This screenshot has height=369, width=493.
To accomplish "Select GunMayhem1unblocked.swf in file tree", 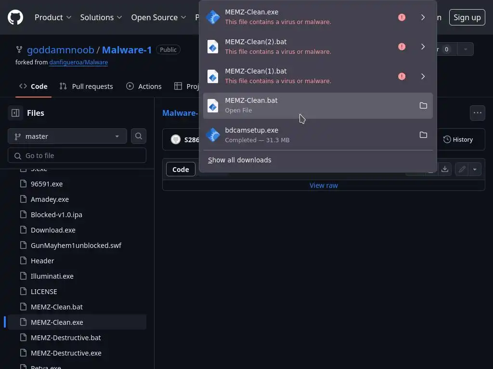I will [77, 246].
